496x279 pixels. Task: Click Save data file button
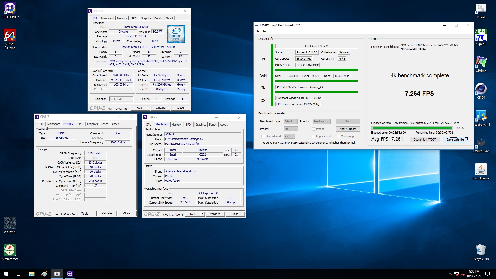click(455, 139)
